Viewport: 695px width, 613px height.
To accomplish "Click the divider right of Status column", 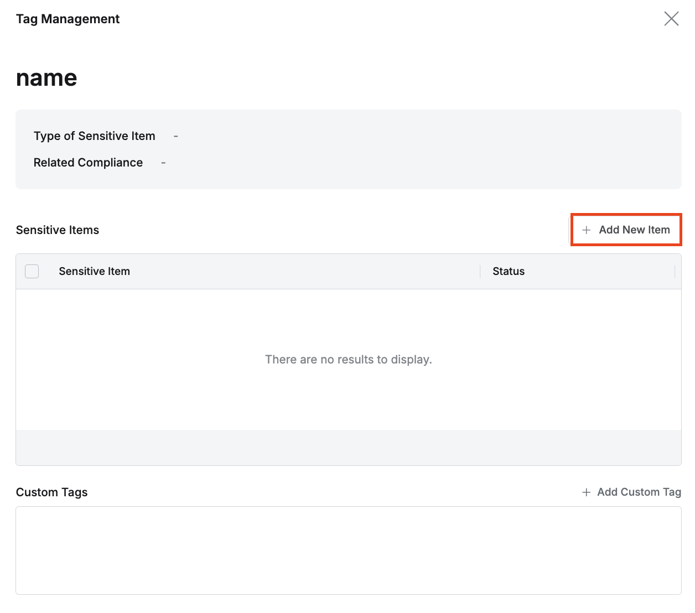I will pos(675,271).
